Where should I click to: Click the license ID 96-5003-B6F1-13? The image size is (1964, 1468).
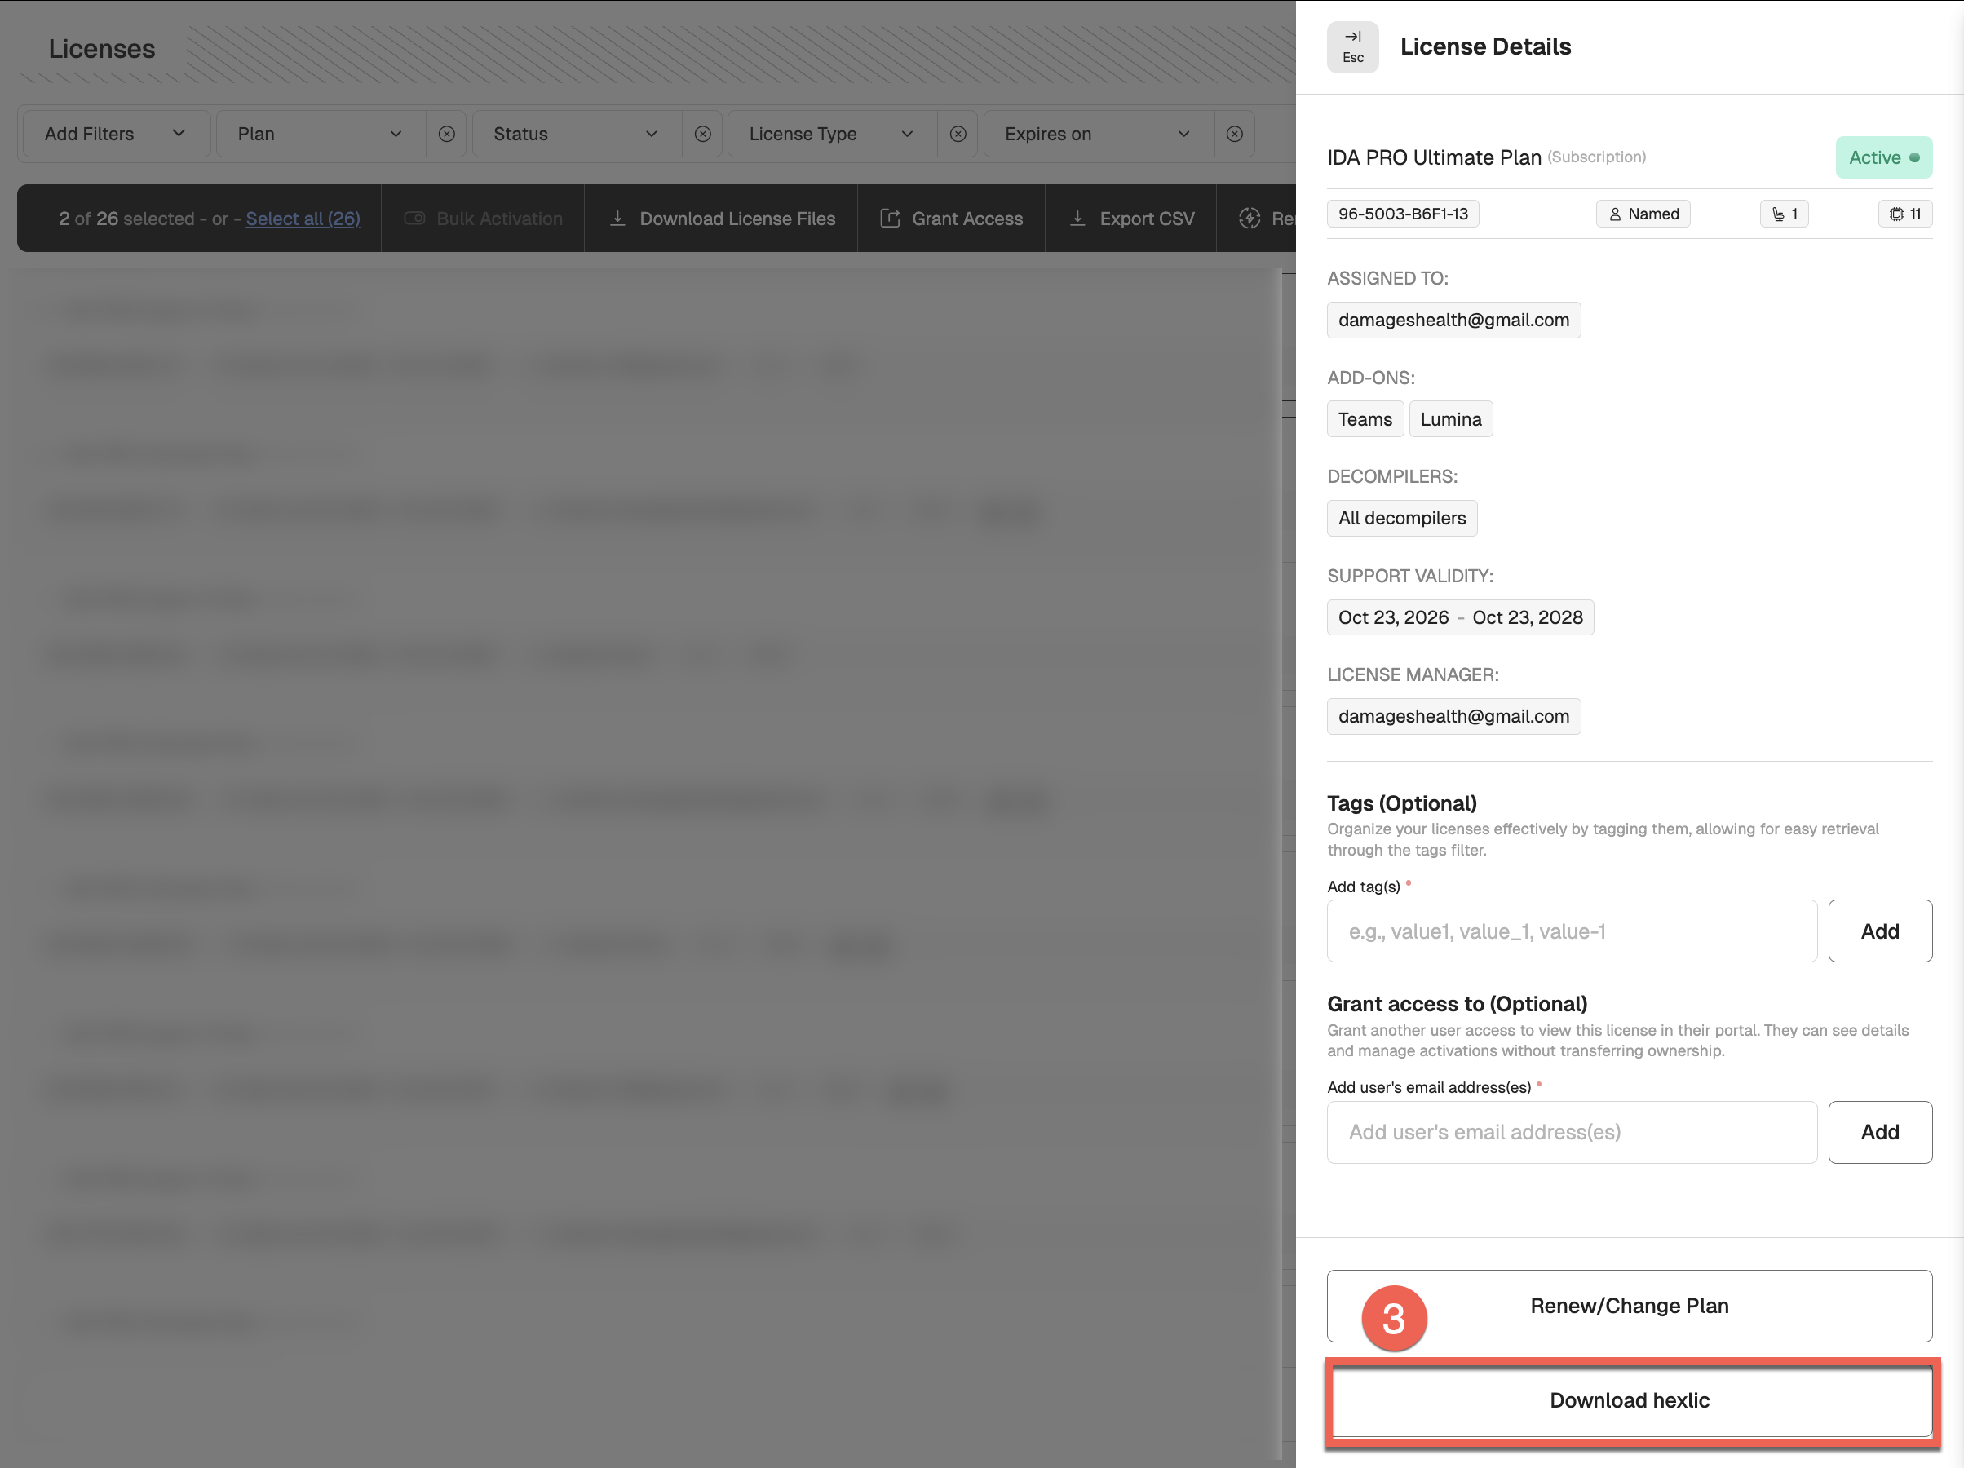[1403, 214]
